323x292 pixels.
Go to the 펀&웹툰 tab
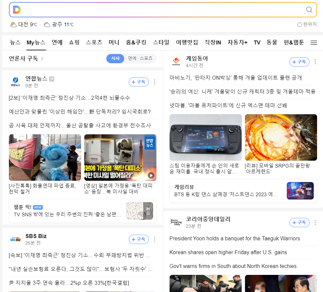point(294,42)
